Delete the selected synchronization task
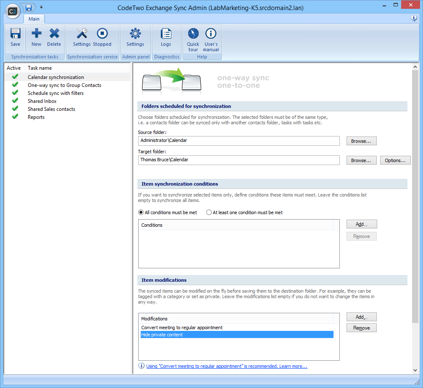 54,34
